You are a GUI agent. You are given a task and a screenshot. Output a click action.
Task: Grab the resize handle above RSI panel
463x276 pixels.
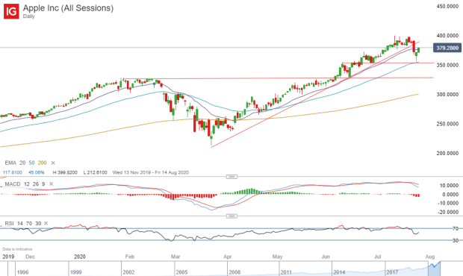point(232,216)
